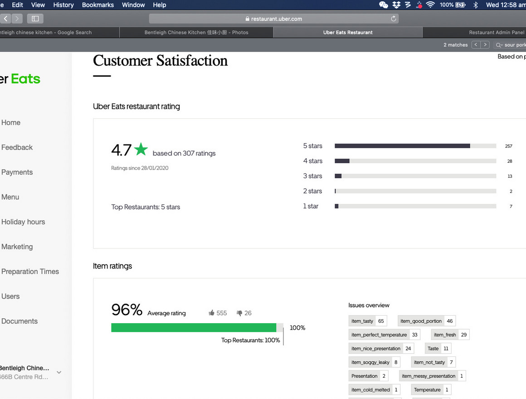This screenshot has height=399, width=526.
Task: Select the item_tasty issue tag
Action: tap(368, 321)
